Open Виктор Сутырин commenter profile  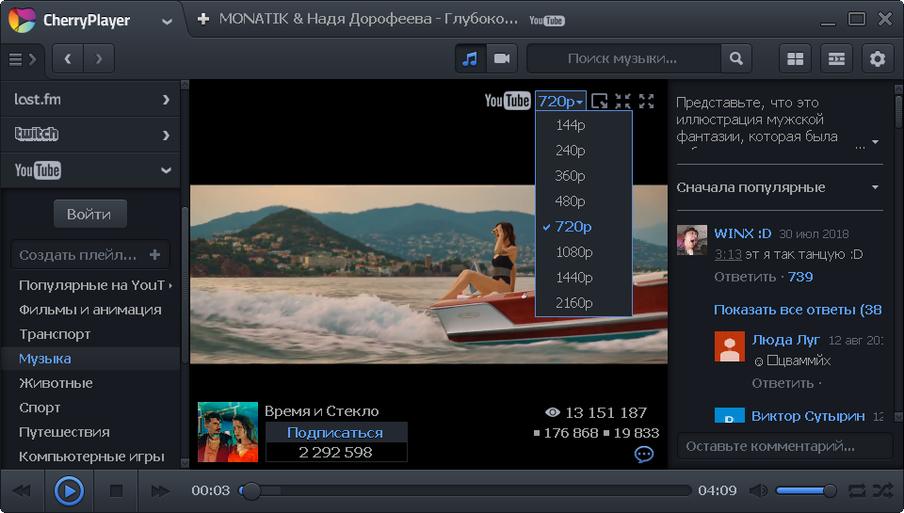808,416
